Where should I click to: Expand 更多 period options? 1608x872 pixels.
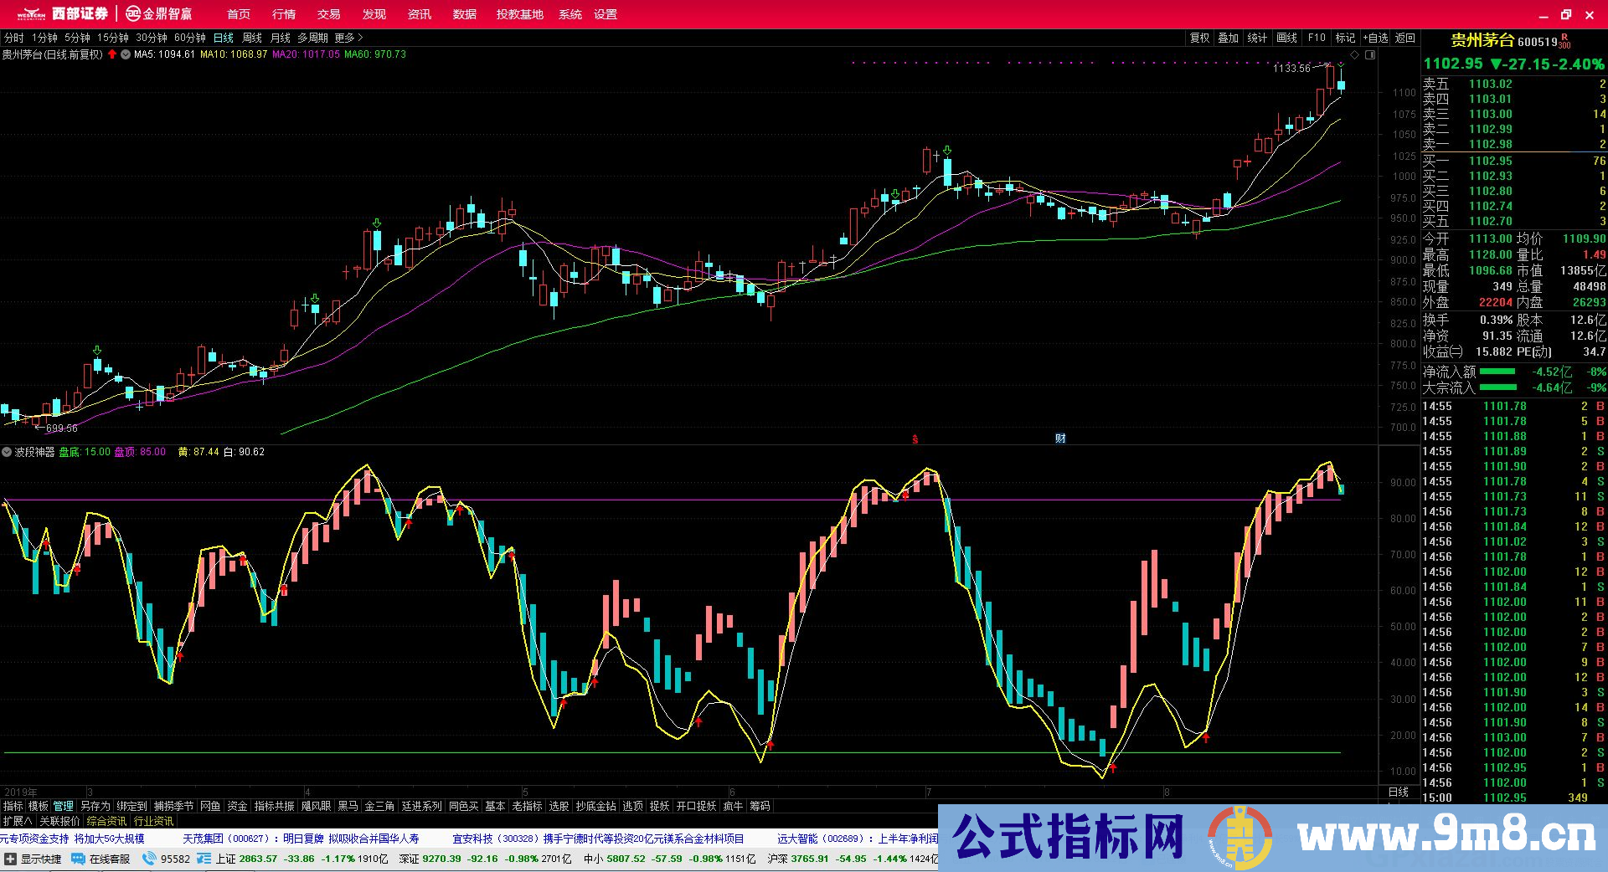(x=348, y=38)
